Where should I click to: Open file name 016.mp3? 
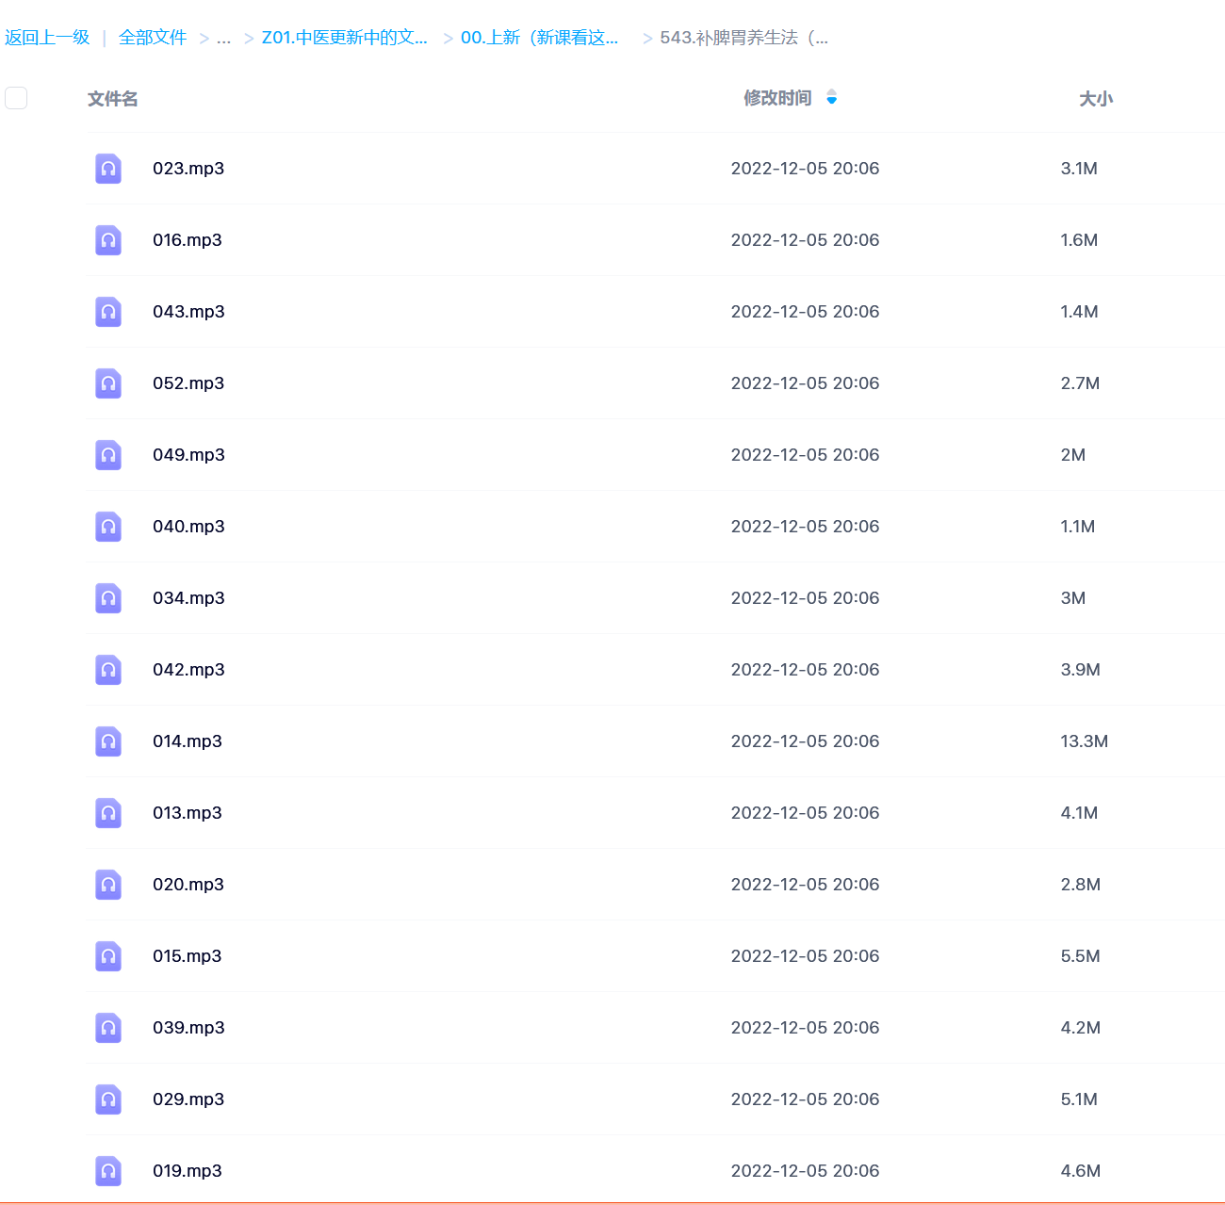click(x=188, y=240)
